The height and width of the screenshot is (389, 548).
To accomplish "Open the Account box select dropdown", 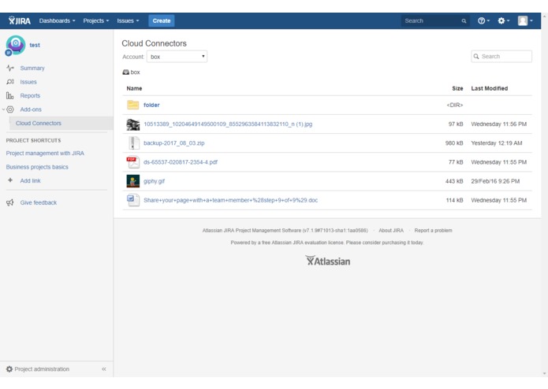I will 177,57.
